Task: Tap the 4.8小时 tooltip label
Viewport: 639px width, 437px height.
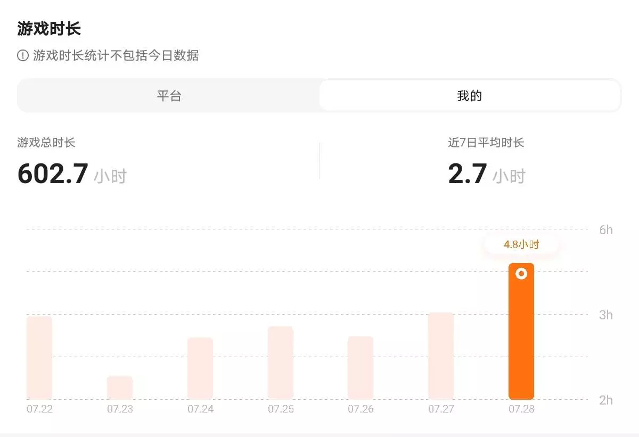Action: pyautogui.click(x=521, y=245)
